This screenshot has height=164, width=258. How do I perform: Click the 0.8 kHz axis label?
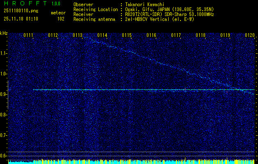(x=4, y=115)
